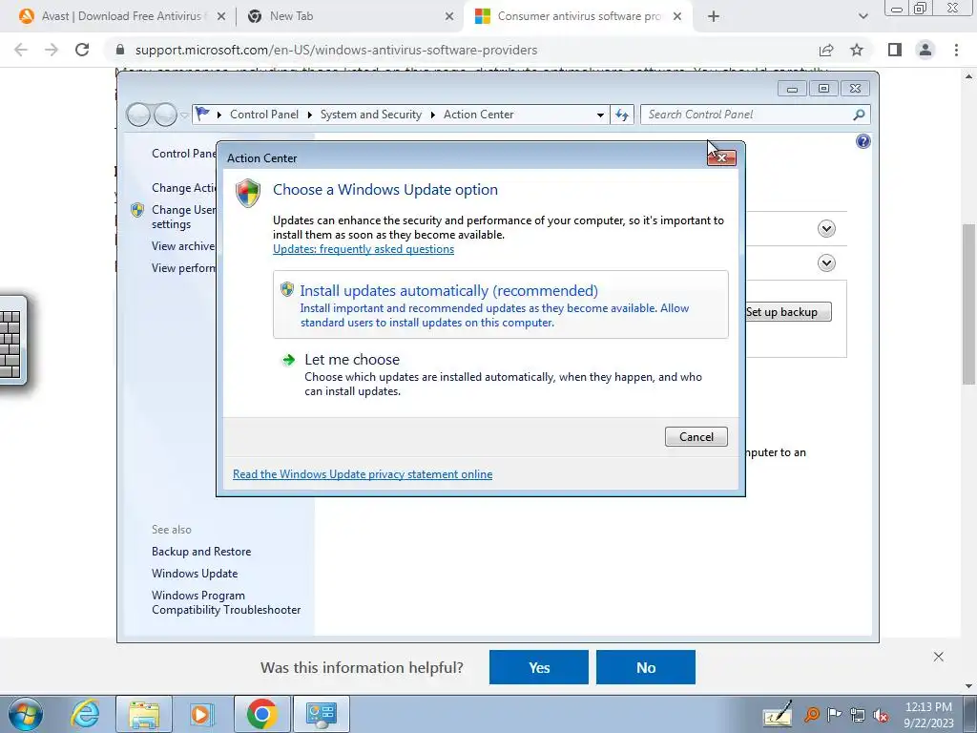Go back in Chrome browser
The image size is (977, 733).
point(21,50)
